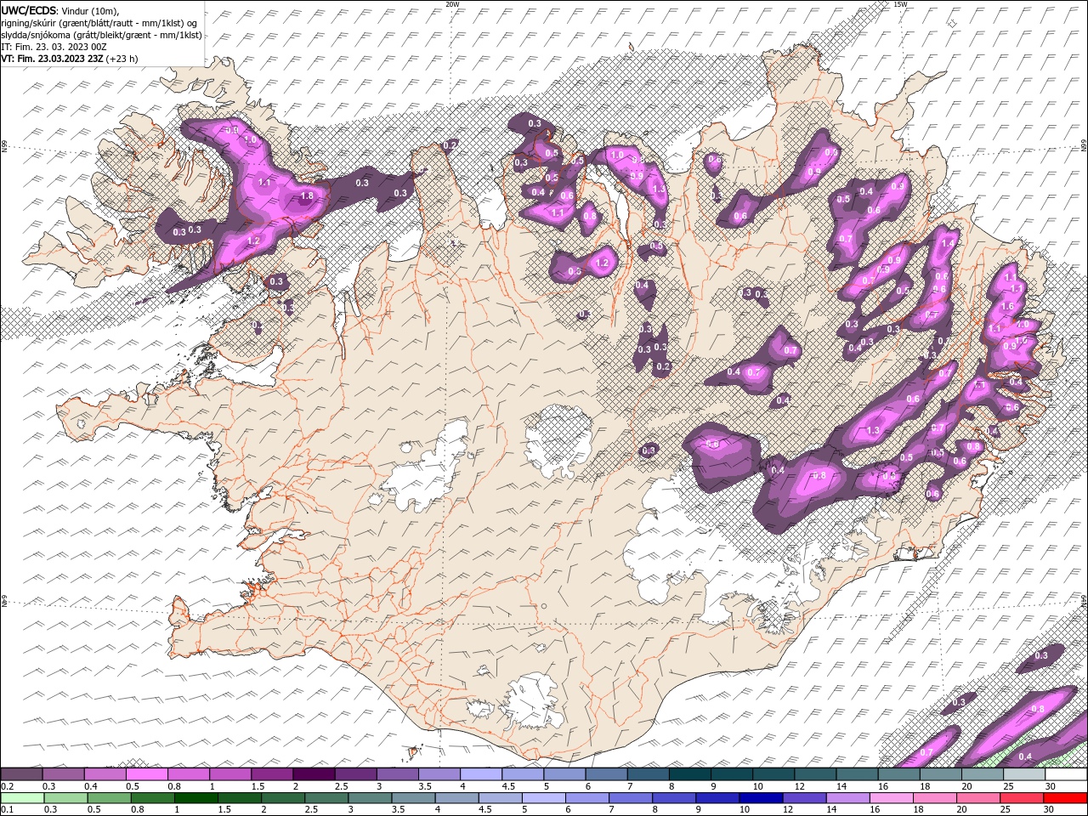1088x816 pixels.
Task: Select lower legend swatch between 1 and 1.5
Action: point(196,797)
